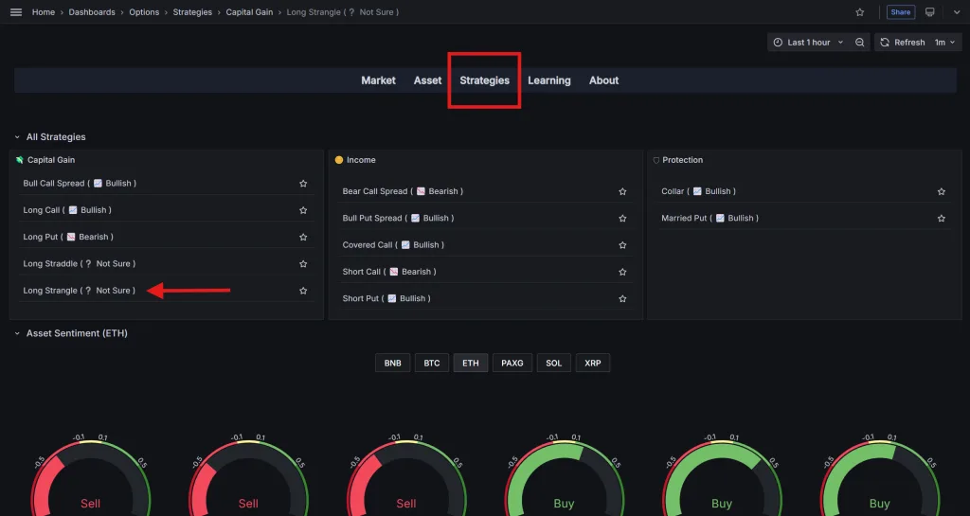The width and height of the screenshot is (970, 516).
Task: Switch to the Market tab
Action: [378, 80]
